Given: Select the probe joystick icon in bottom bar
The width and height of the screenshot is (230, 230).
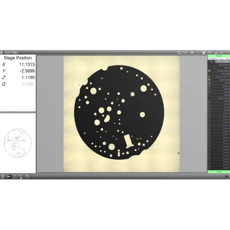Looking at the screenshot, I should click(21, 177).
